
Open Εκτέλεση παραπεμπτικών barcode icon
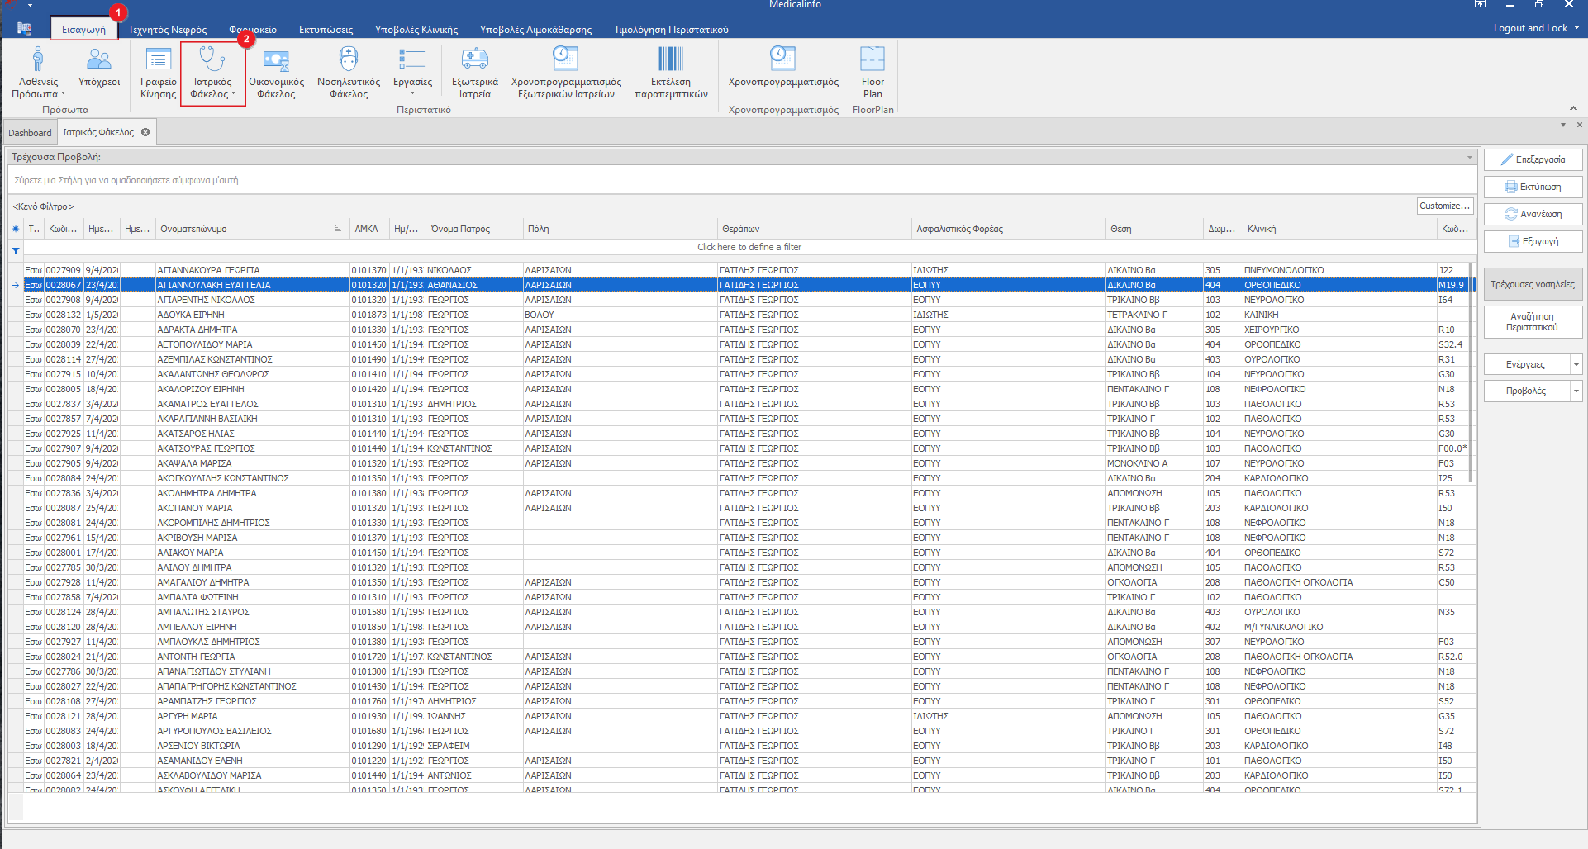[x=671, y=71]
